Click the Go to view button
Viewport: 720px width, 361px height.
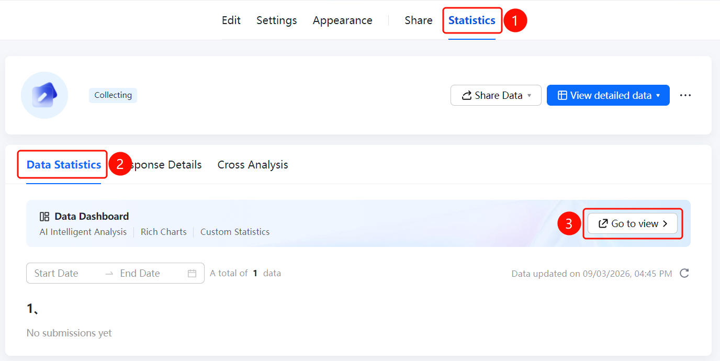[x=633, y=223]
